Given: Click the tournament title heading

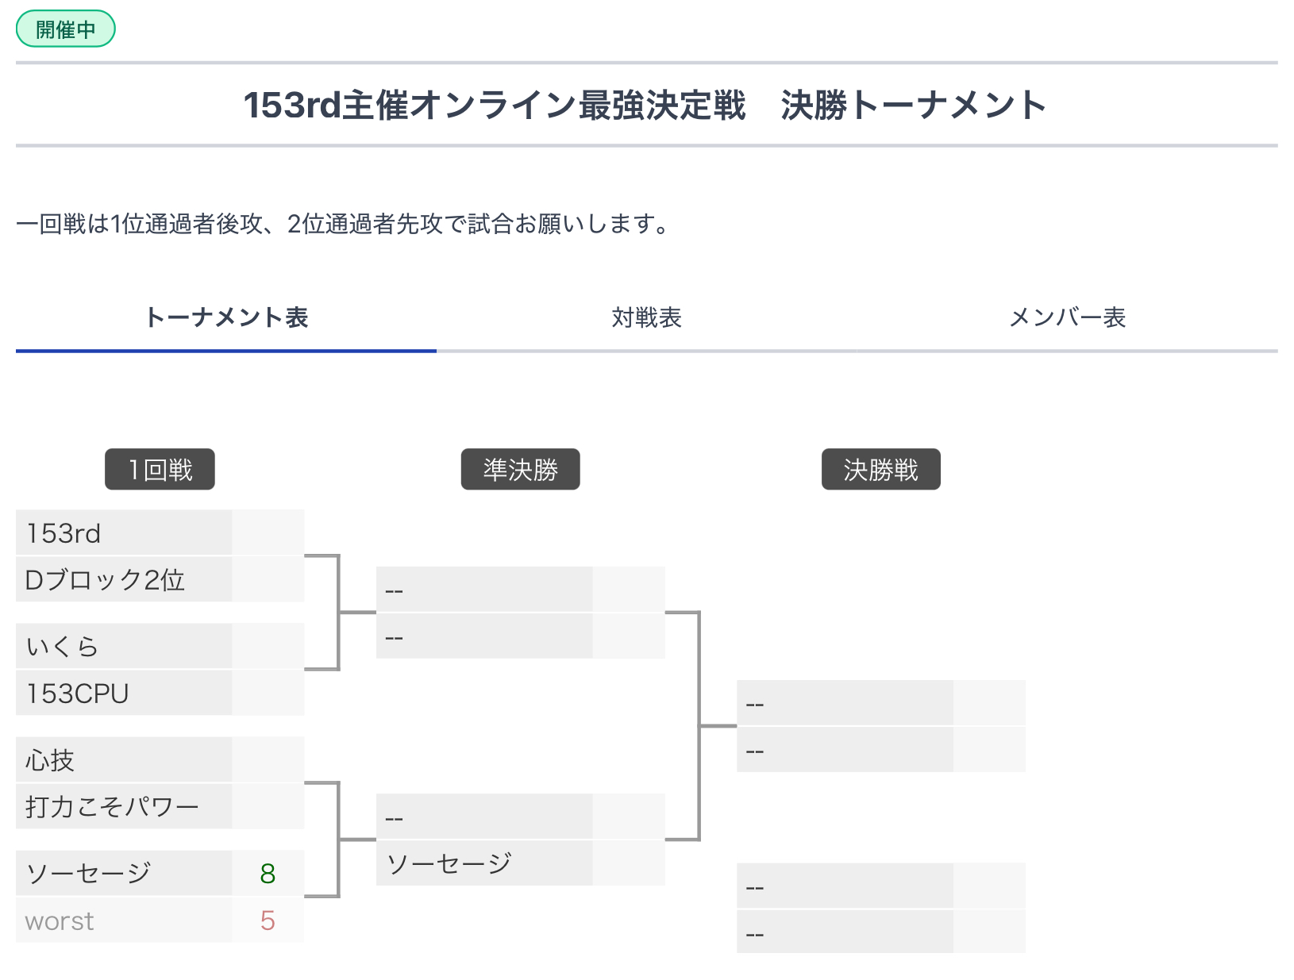Looking at the screenshot, I should point(645,105).
